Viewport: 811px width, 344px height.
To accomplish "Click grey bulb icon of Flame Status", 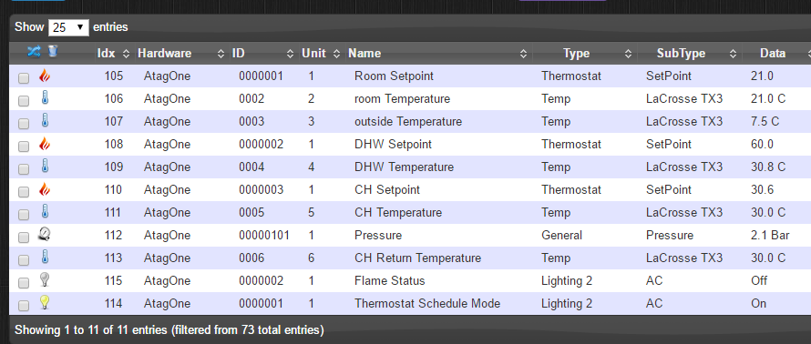I will [45, 280].
